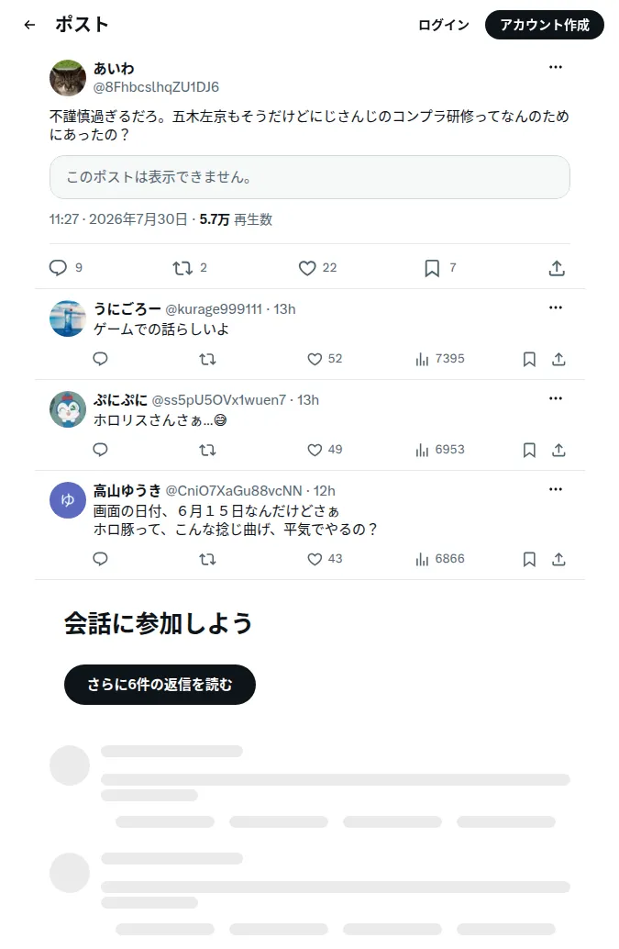The width and height of the screenshot is (619, 949).
Task: Read さらに6件の返信を読む replies
Action: 160,685
